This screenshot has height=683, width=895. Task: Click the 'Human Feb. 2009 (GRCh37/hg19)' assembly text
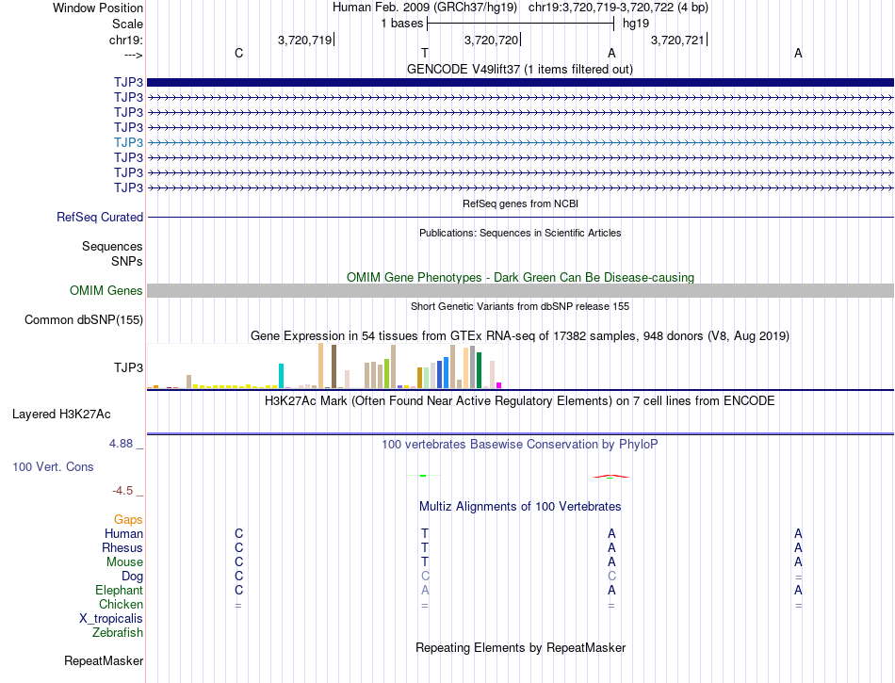point(425,8)
